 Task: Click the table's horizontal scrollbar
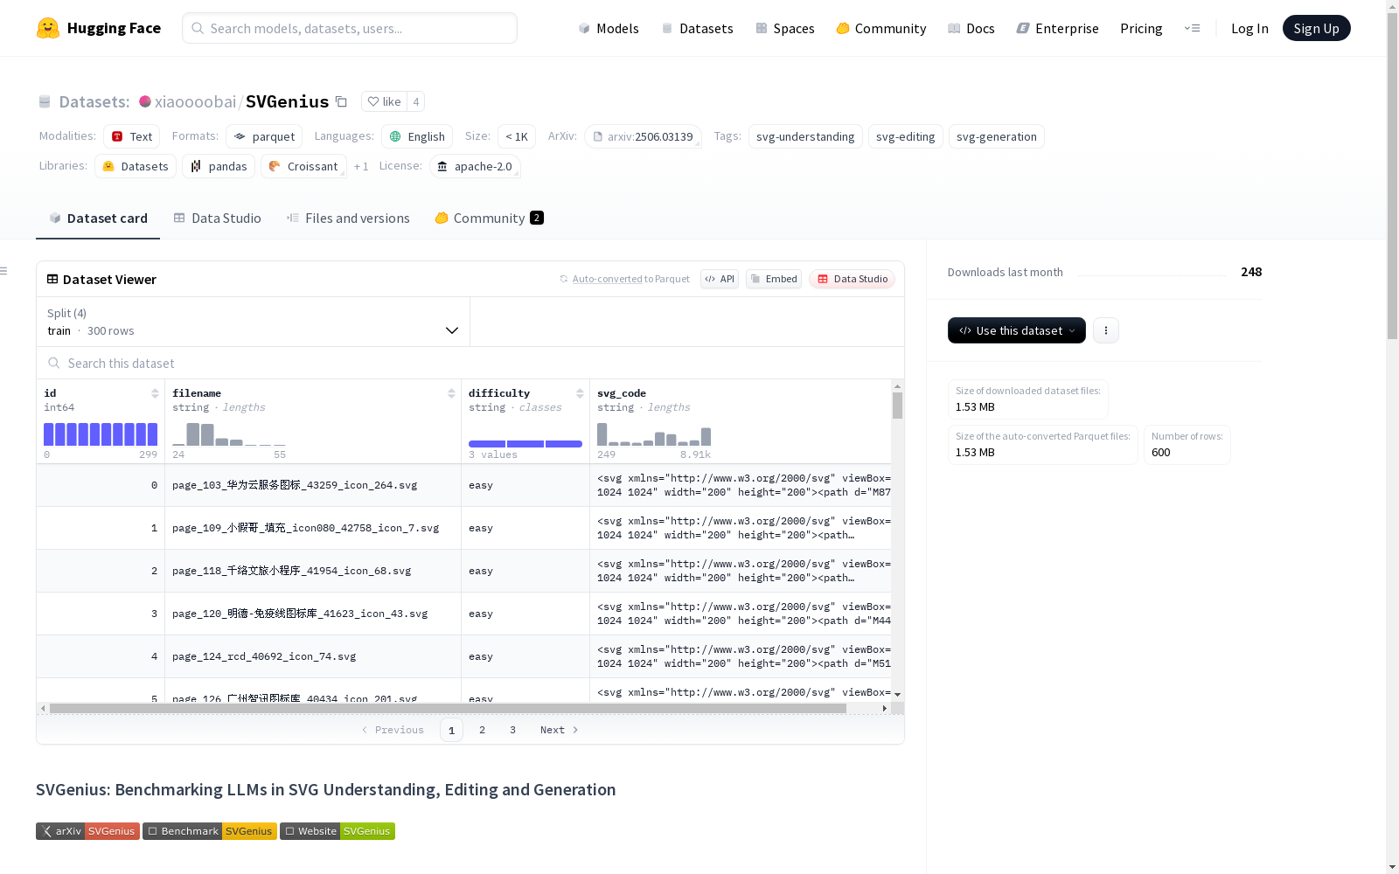(x=448, y=708)
